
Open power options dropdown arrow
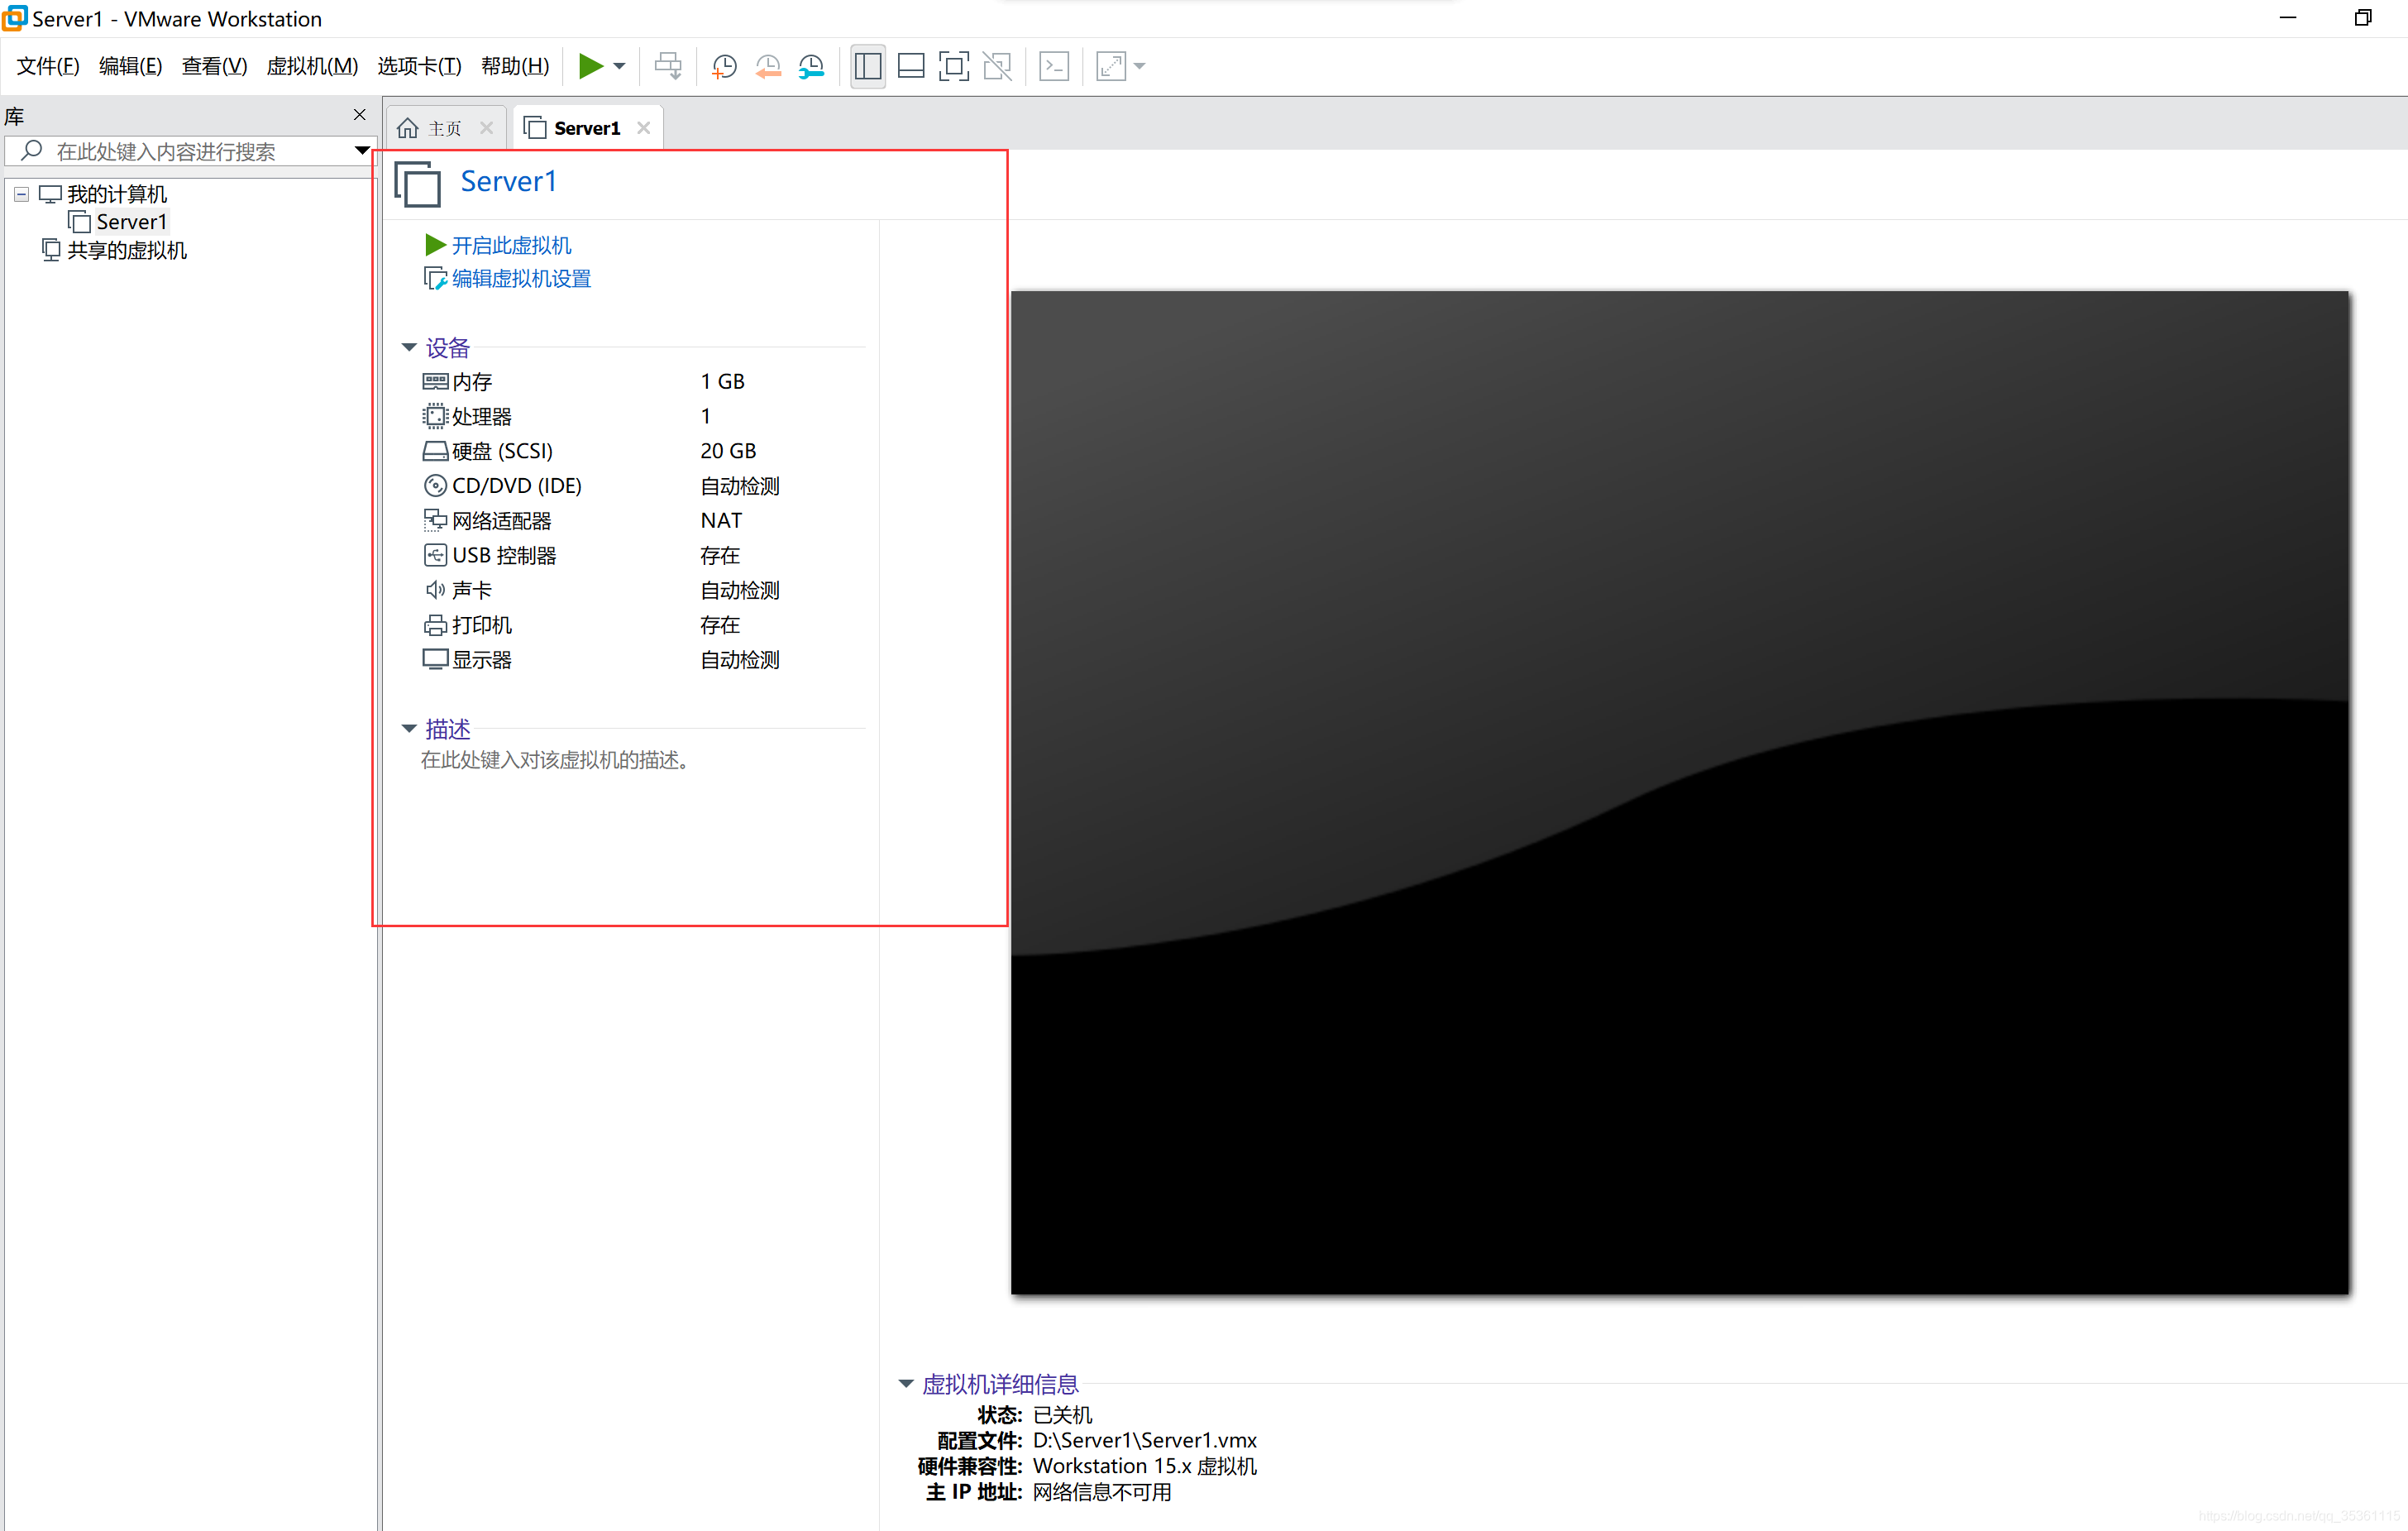point(620,66)
